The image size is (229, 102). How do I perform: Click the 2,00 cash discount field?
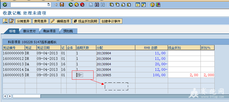point(184,75)
